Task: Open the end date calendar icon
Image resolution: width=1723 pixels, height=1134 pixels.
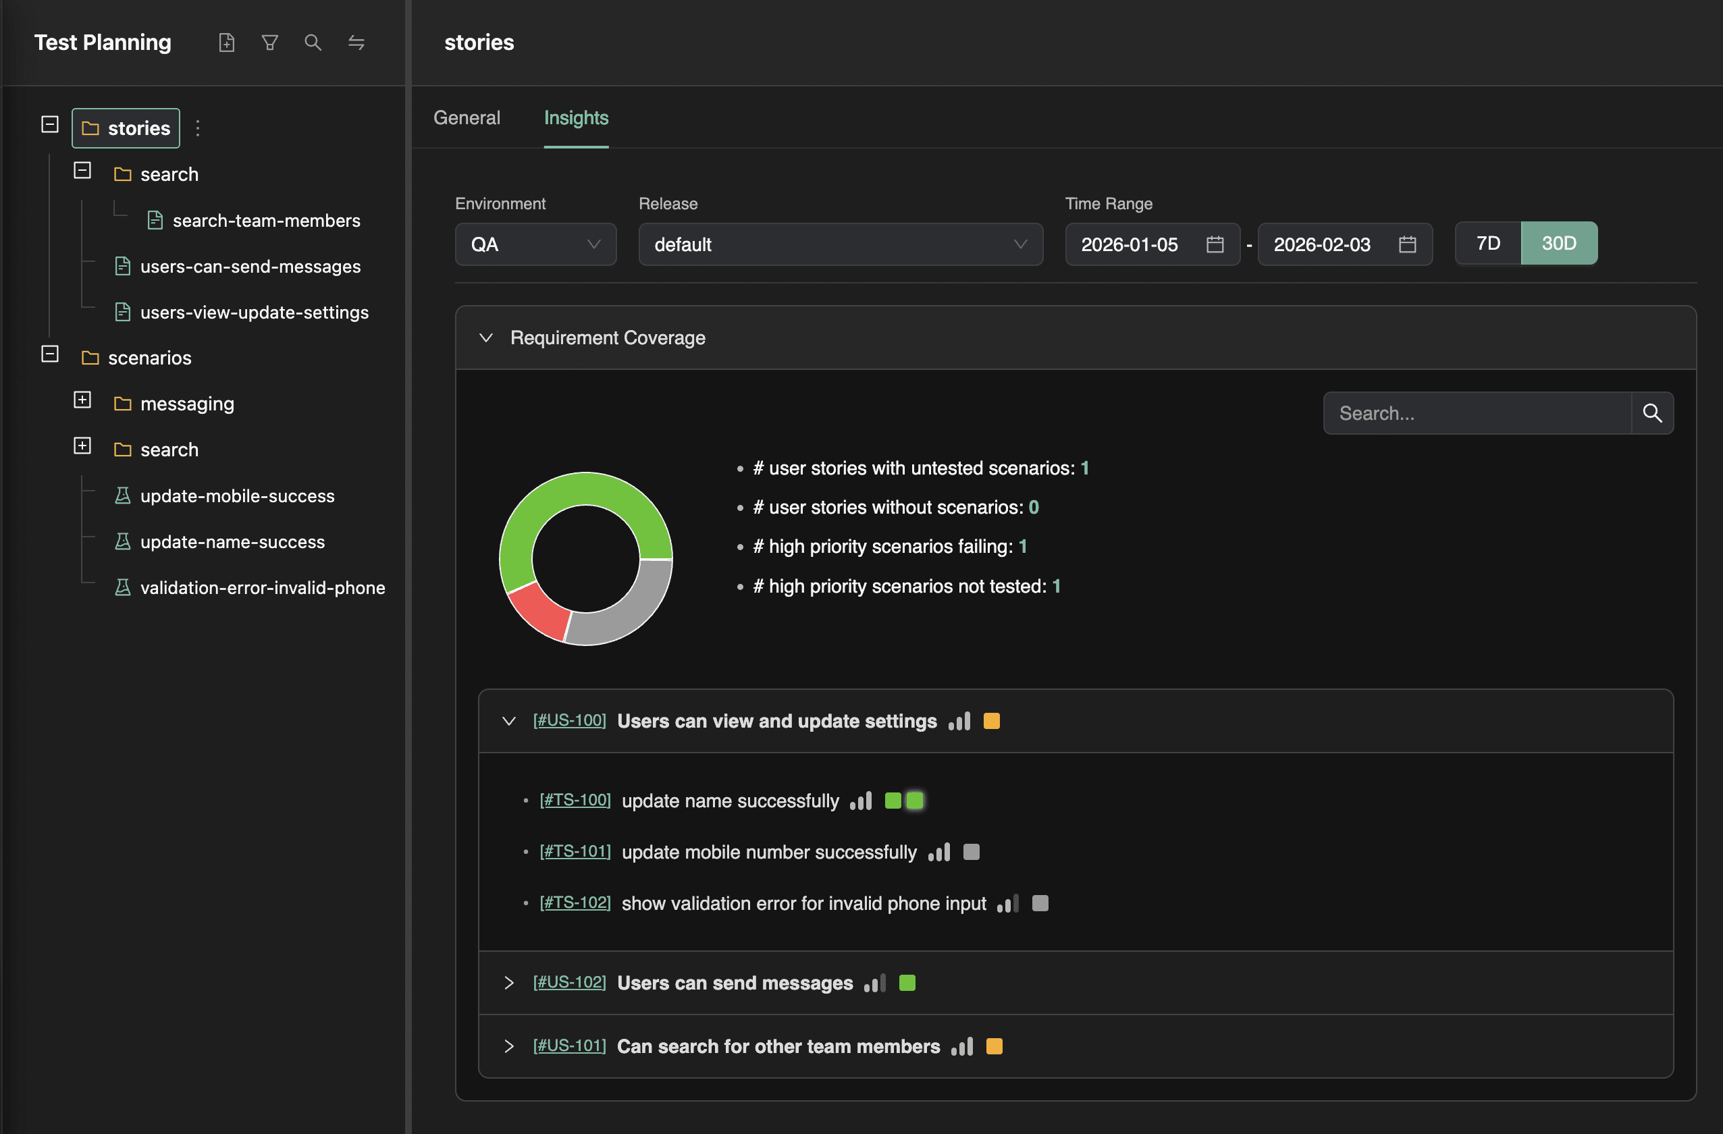Action: tap(1406, 244)
